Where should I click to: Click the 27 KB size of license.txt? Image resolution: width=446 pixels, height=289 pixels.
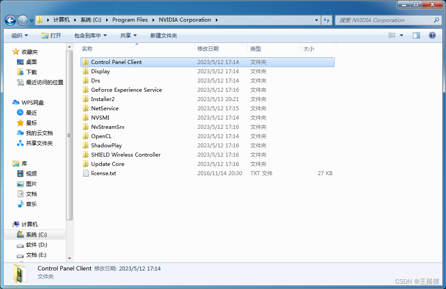(325, 173)
